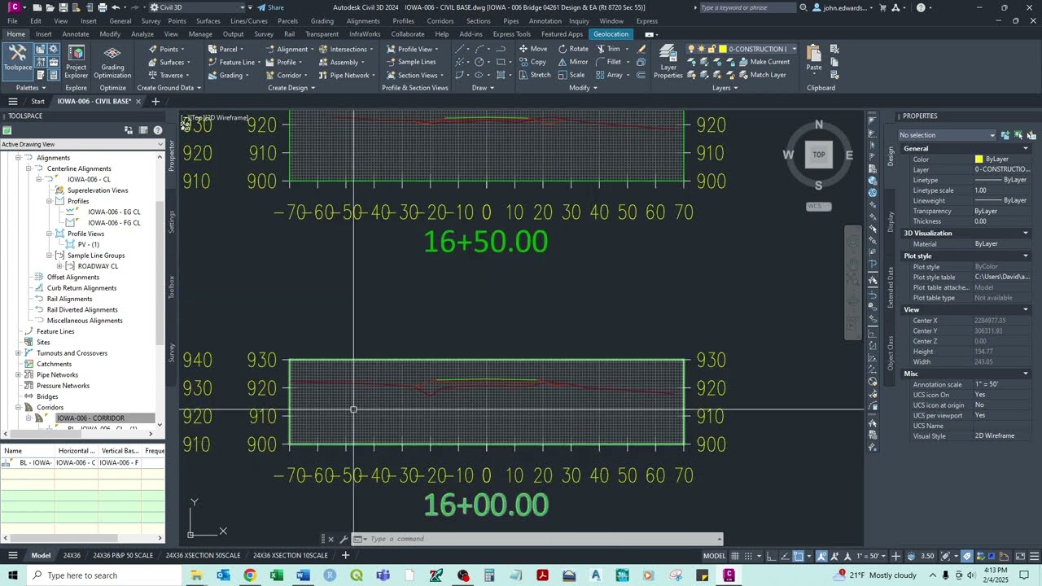
Task: Select the Copy tool
Action: (x=532, y=62)
